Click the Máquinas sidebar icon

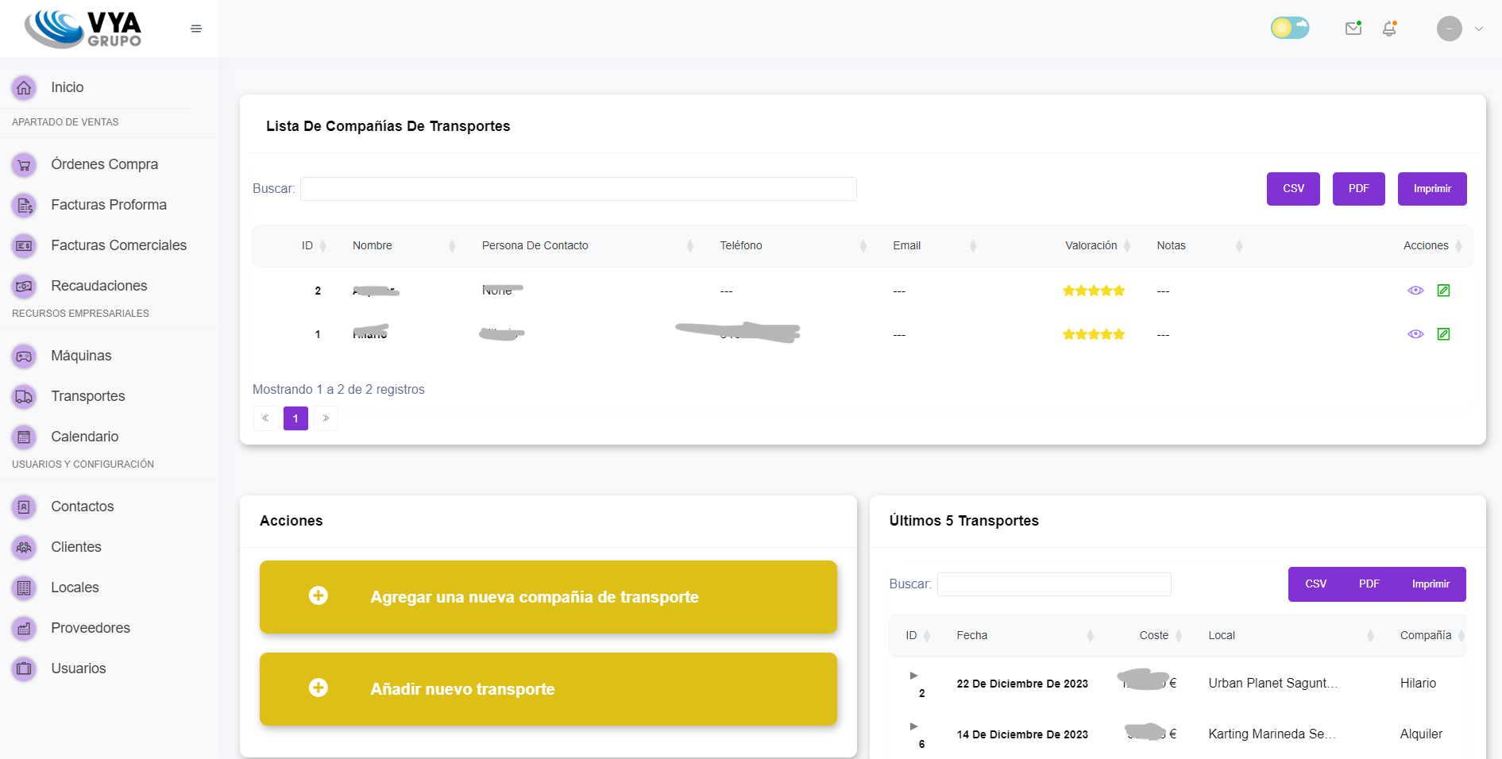(x=24, y=356)
